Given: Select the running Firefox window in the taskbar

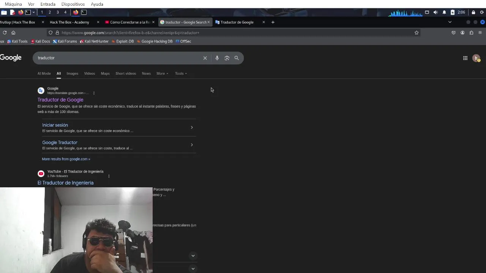Looking at the screenshot, I should tap(76, 12).
